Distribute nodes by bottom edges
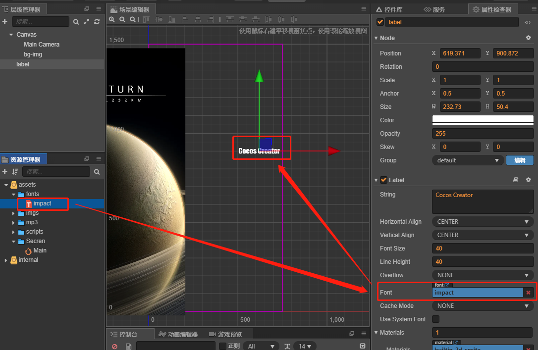The image size is (538, 350). pyautogui.click(x=256, y=19)
